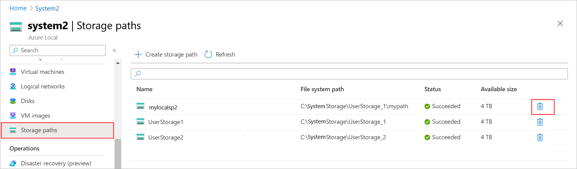Click the Virtual machines sidebar icon

[13, 72]
